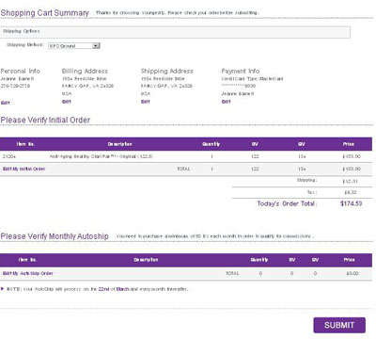The height and width of the screenshot is (339, 376).
Task: Click the Shopping Cart Summary heading
Action: pyautogui.click(x=45, y=13)
